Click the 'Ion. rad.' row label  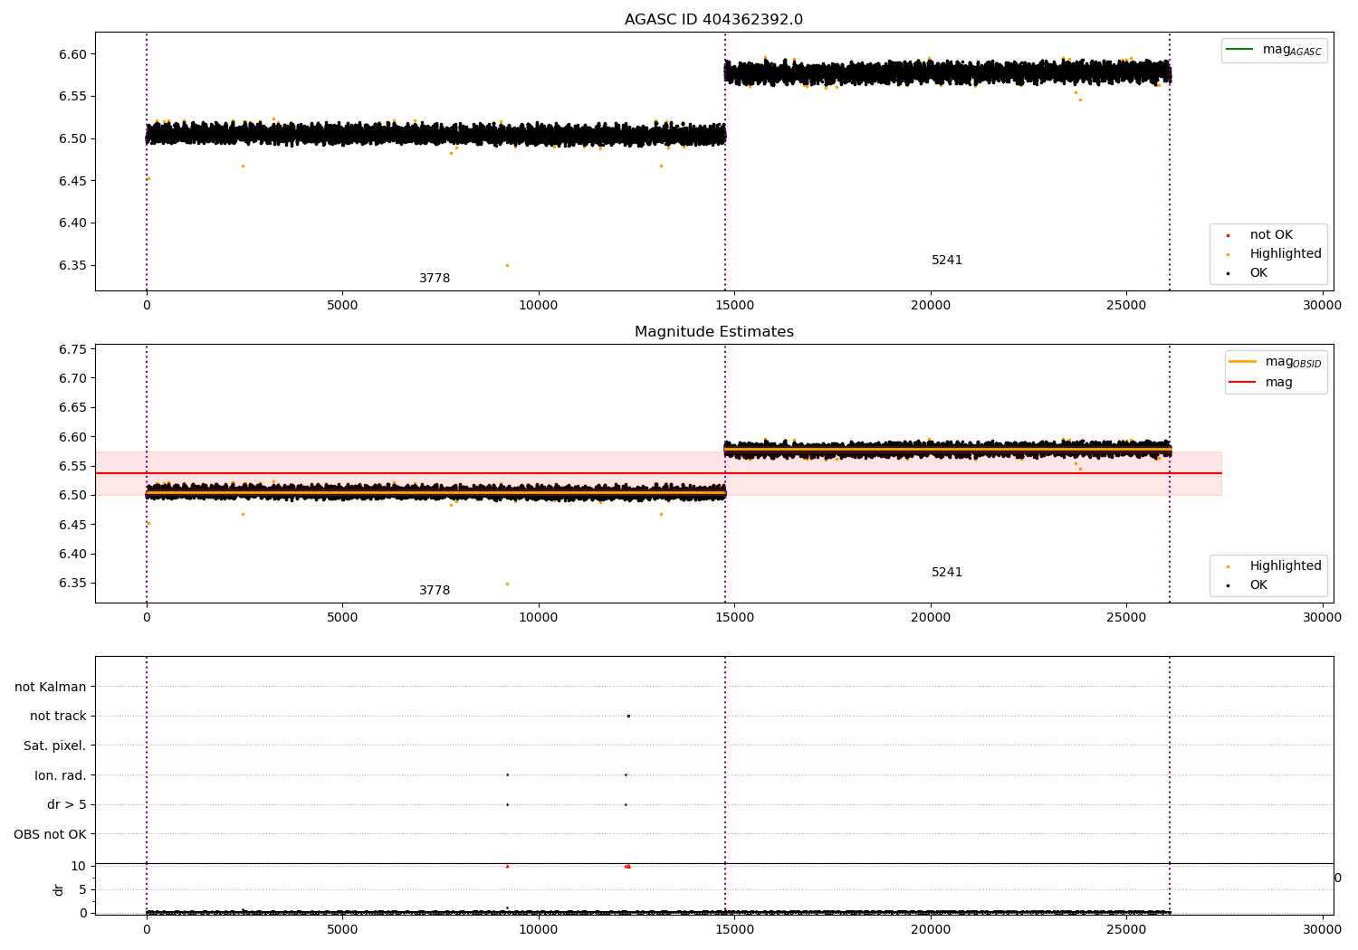click(61, 775)
